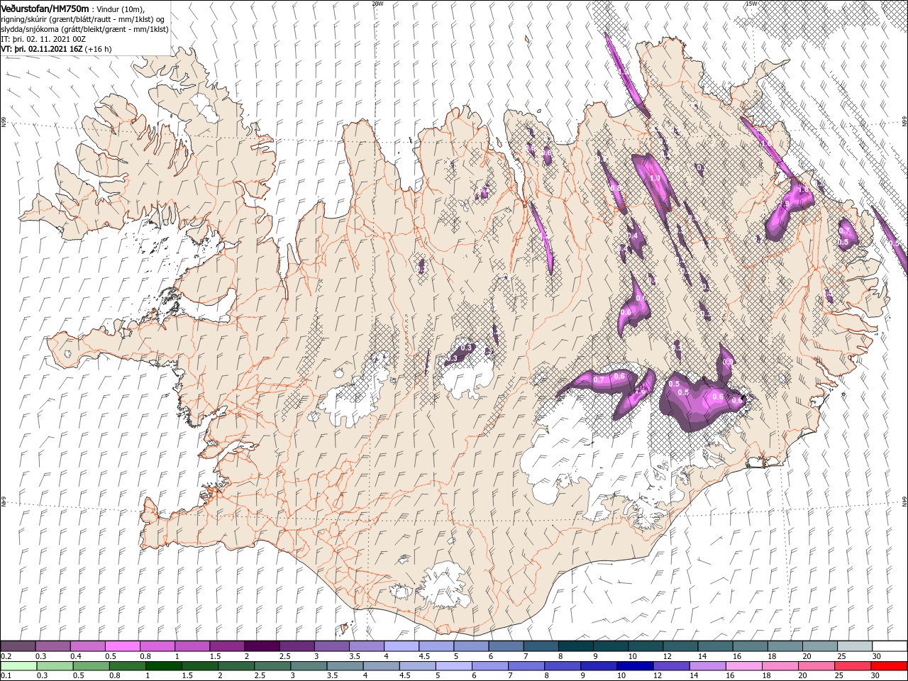
Task: Pick the darkest purple snow swatch between 2 and 2.5
Action: 262,646
